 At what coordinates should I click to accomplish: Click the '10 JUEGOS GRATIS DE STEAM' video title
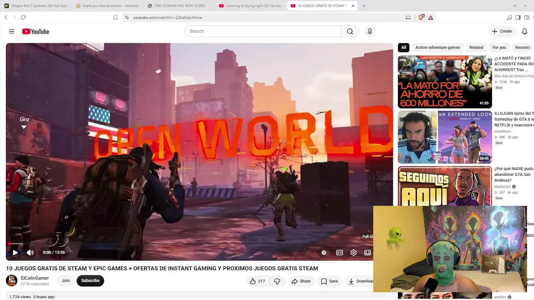coord(162,268)
